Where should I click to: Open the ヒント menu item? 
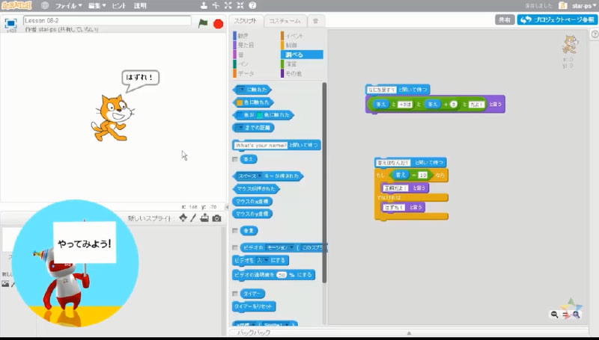point(119,6)
